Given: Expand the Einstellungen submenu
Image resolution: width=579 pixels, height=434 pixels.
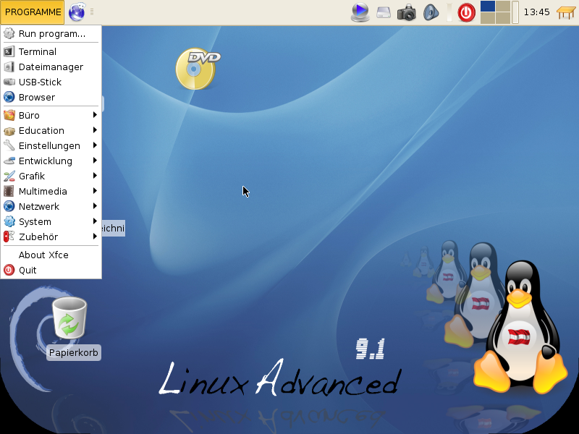Looking at the screenshot, I should (x=51, y=145).
